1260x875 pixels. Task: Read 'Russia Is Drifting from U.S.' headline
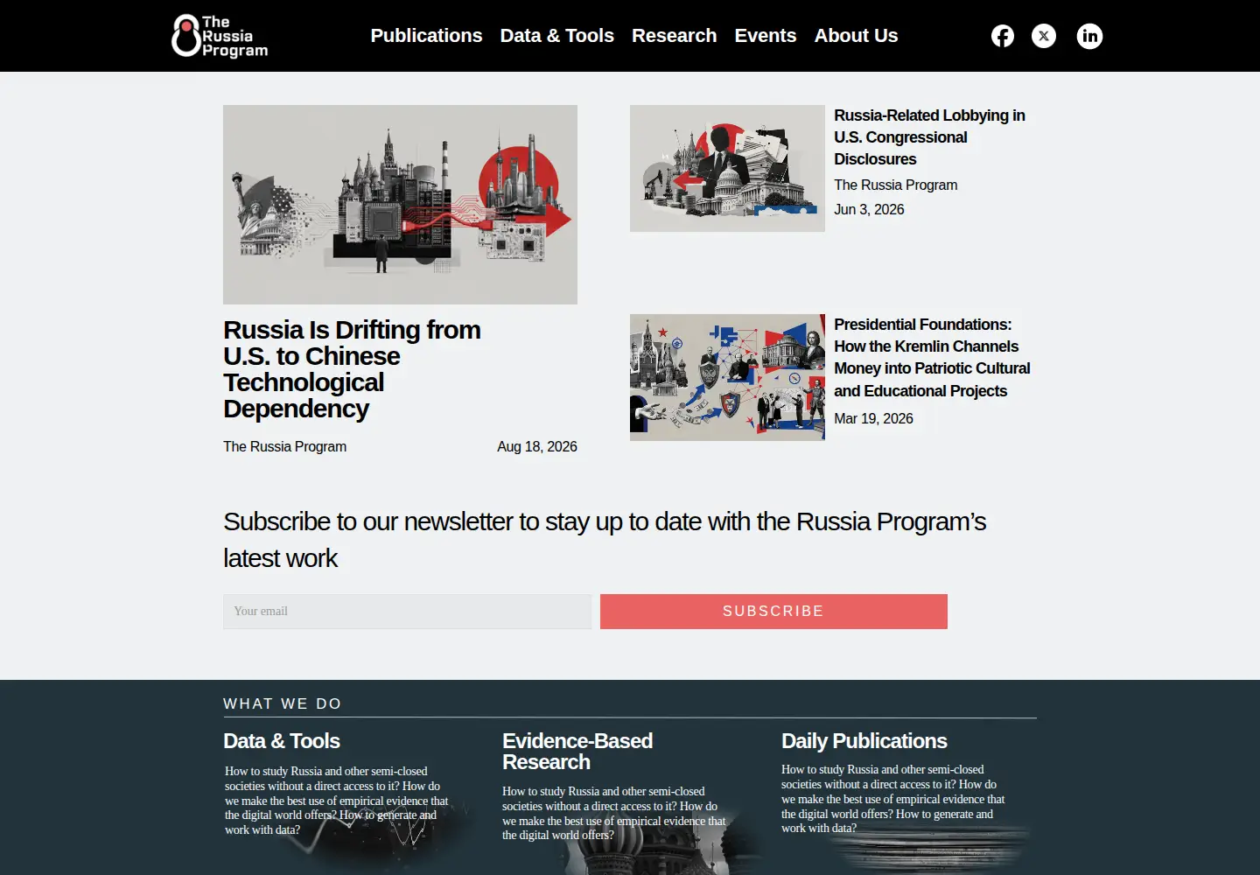(352, 369)
